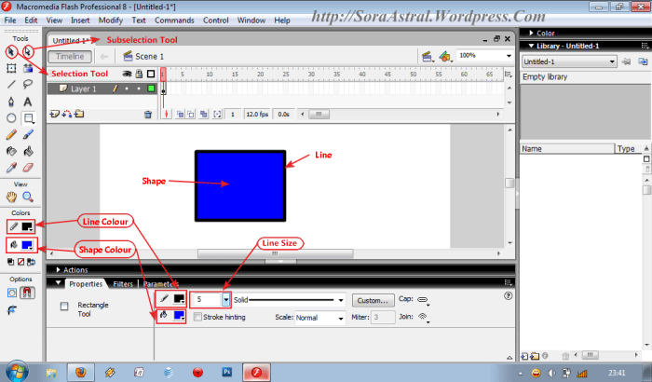Open the Cap style dropdown
Image resolution: width=652 pixels, height=382 pixels.
(423, 300)
